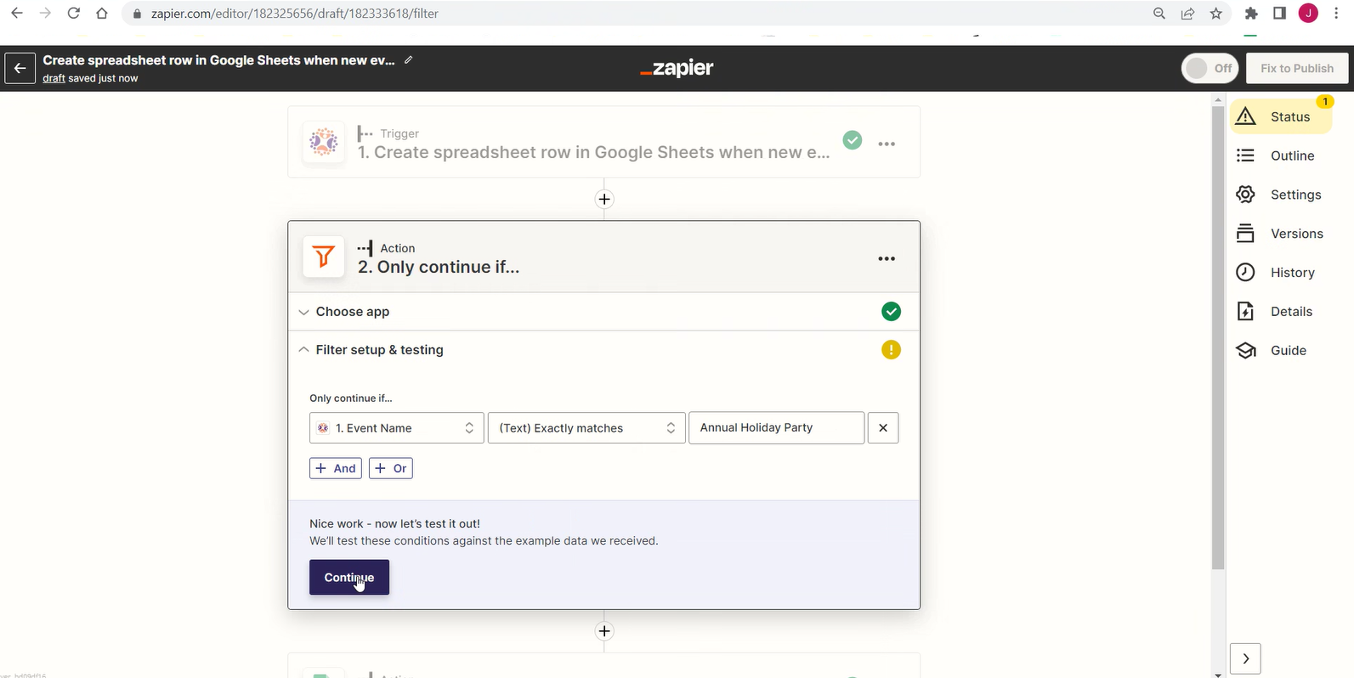Go forward using the browser forward arrow
The image size is (1354, 678).
pyautogui.click(x=45, y=14)
